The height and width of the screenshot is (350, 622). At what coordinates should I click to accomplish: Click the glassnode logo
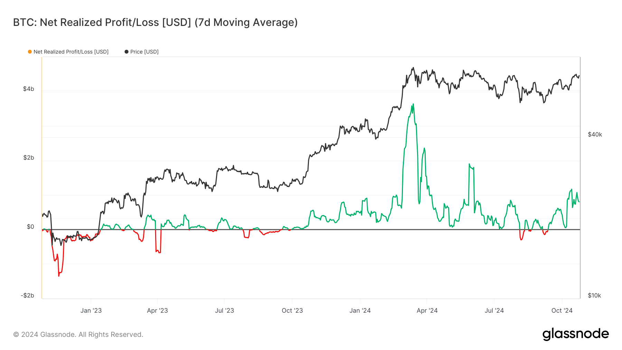[x=576, y=334]
